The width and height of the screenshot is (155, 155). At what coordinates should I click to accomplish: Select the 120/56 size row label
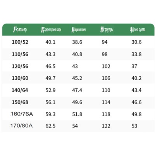pos(20,66)
